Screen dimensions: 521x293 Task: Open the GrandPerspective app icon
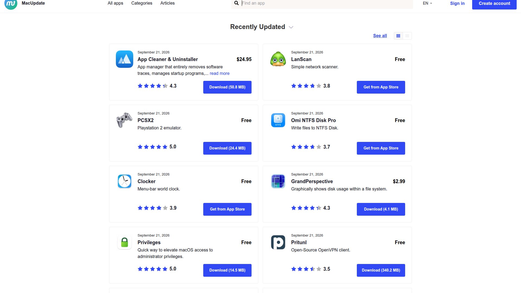click(x=278, y=181)
